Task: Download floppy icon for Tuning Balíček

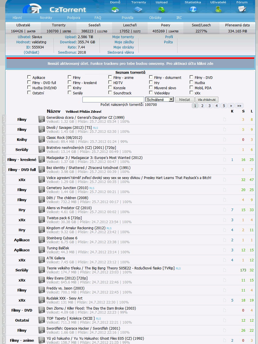Action: tap(42, 250)
